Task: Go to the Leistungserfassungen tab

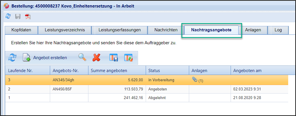Action: (120, 30)
